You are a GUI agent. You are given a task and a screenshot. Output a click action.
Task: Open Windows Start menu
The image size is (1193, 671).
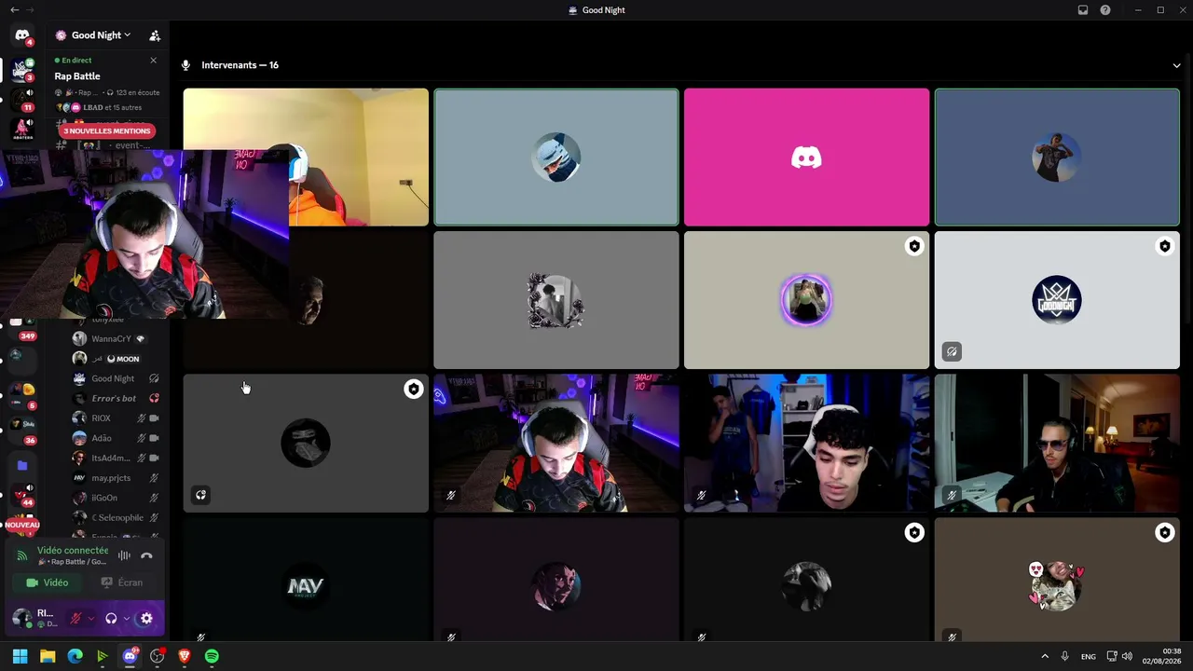pos(20,656)
